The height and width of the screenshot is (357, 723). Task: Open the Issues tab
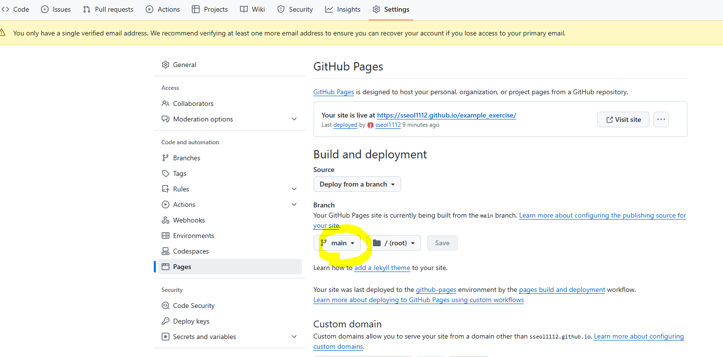56,9
